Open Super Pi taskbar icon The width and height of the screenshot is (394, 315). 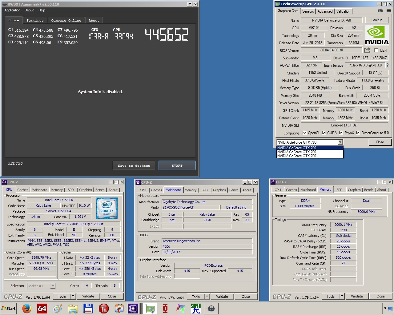coord(196,308)
